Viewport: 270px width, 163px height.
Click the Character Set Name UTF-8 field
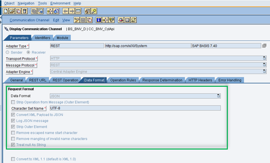(135, 108)
